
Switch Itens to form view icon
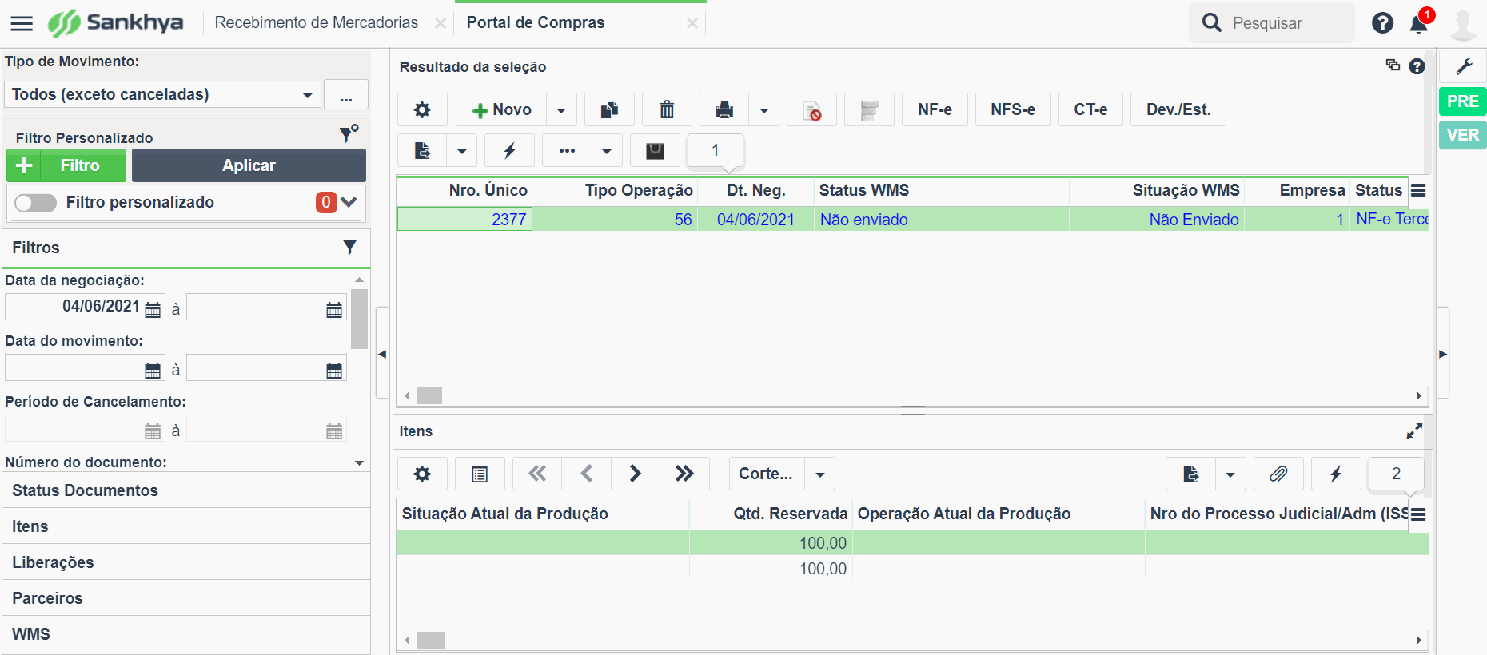click(x=480, y=474)
